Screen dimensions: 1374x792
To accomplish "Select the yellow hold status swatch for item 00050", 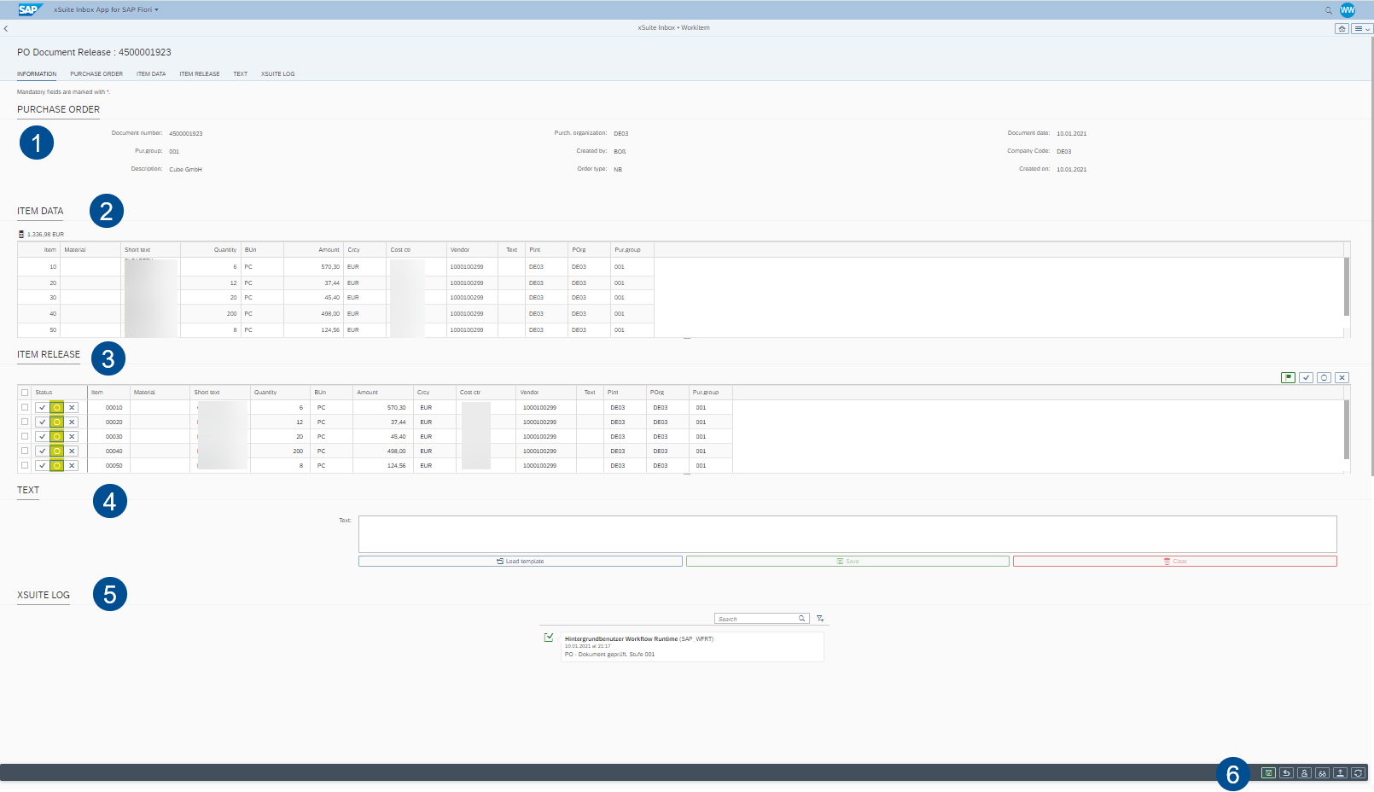I will tap(56, 465).
